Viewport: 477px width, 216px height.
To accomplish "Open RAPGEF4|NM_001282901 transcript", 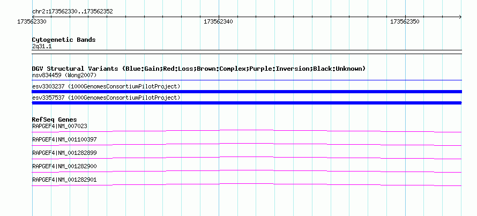I will click(64, 180).
